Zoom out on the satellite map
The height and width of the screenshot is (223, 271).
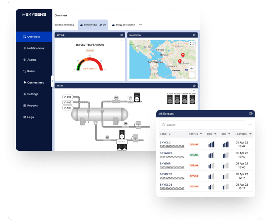pyautogui.click(x=192, y=75)
